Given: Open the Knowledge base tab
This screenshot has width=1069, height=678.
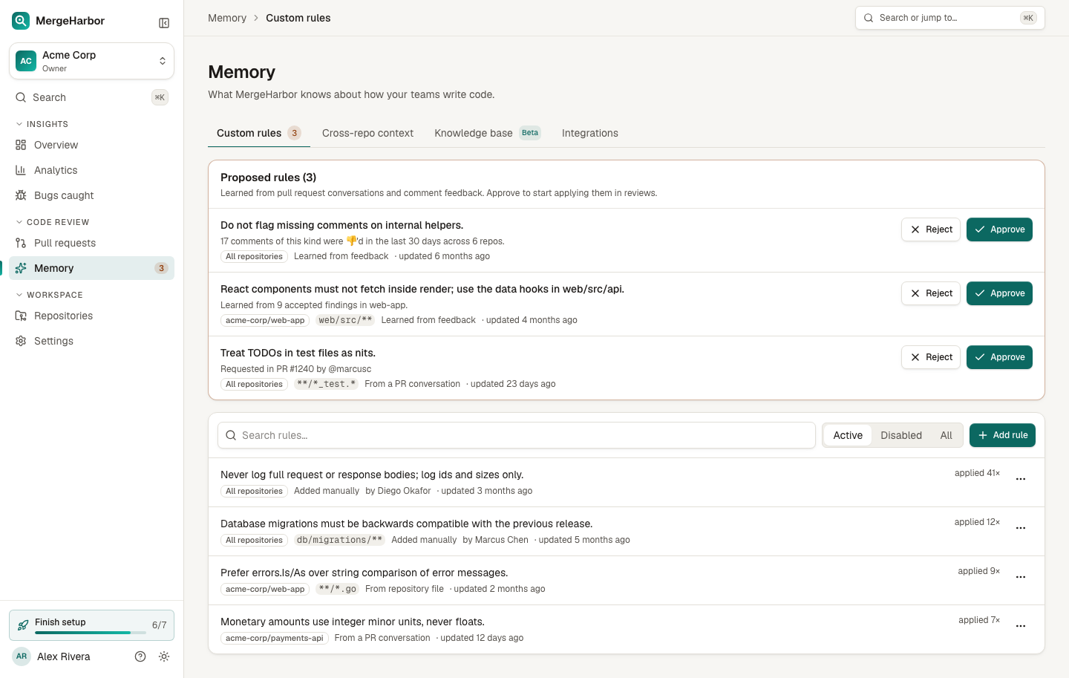Looking at the screenshot, I should (x=488, y=133).
